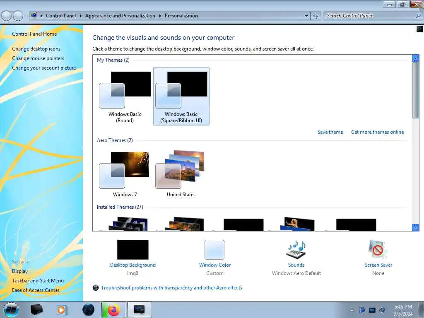Type in Search Control Panel field
Image resolution: width=424 pixels, height=318 pixels.
[x=369, y=16]
